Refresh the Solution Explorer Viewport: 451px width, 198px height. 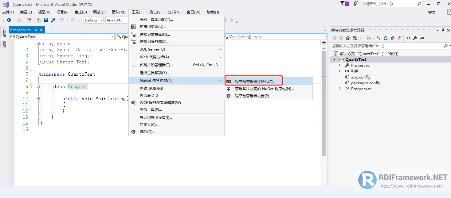(x=385, y=38)
